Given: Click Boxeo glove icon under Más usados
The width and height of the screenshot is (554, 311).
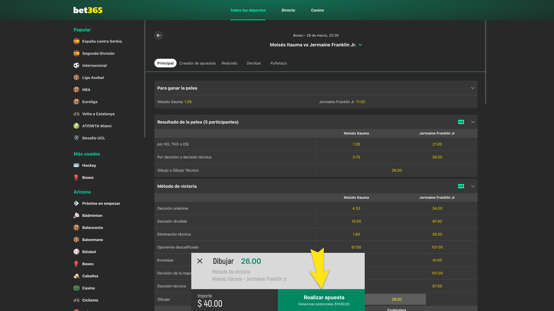Looking at the screenshot, I should click(x=76, y=177).
